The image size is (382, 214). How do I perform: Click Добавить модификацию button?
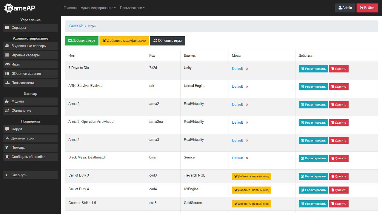tap(124, 41)
